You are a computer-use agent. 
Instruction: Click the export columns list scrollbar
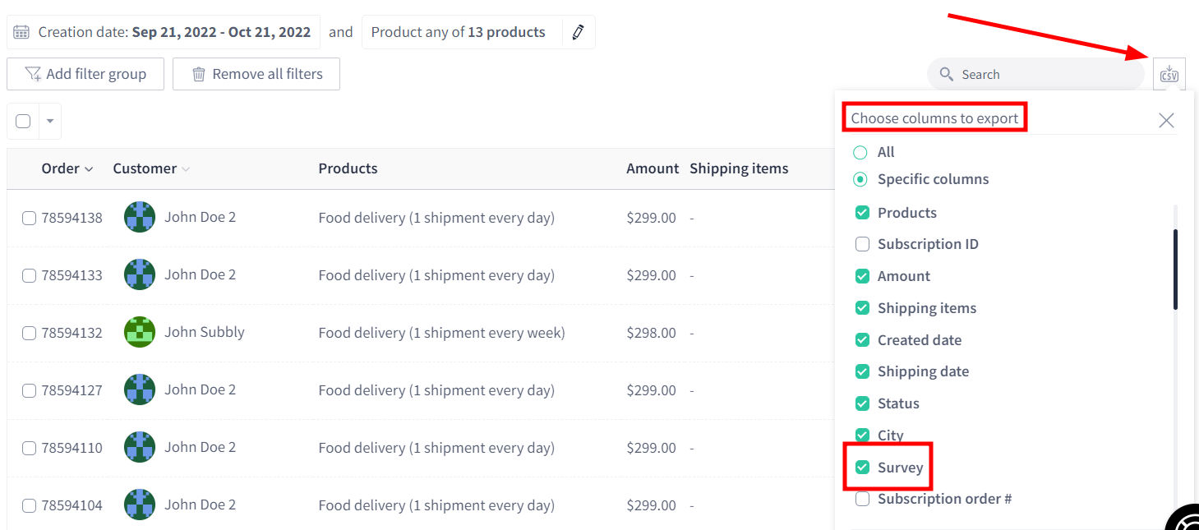pyautogui.click(x=1175, y=270)
